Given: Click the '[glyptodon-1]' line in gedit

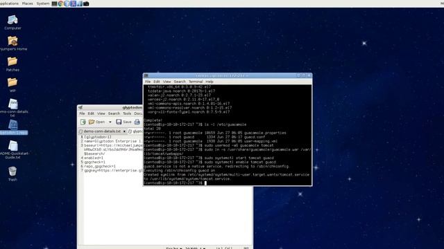Looking at the screenshot, I should [98, 137].
